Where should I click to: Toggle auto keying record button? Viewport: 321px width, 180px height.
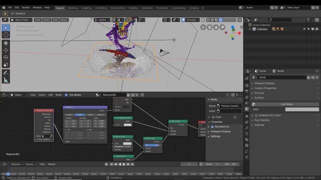(x=106, y=164)
